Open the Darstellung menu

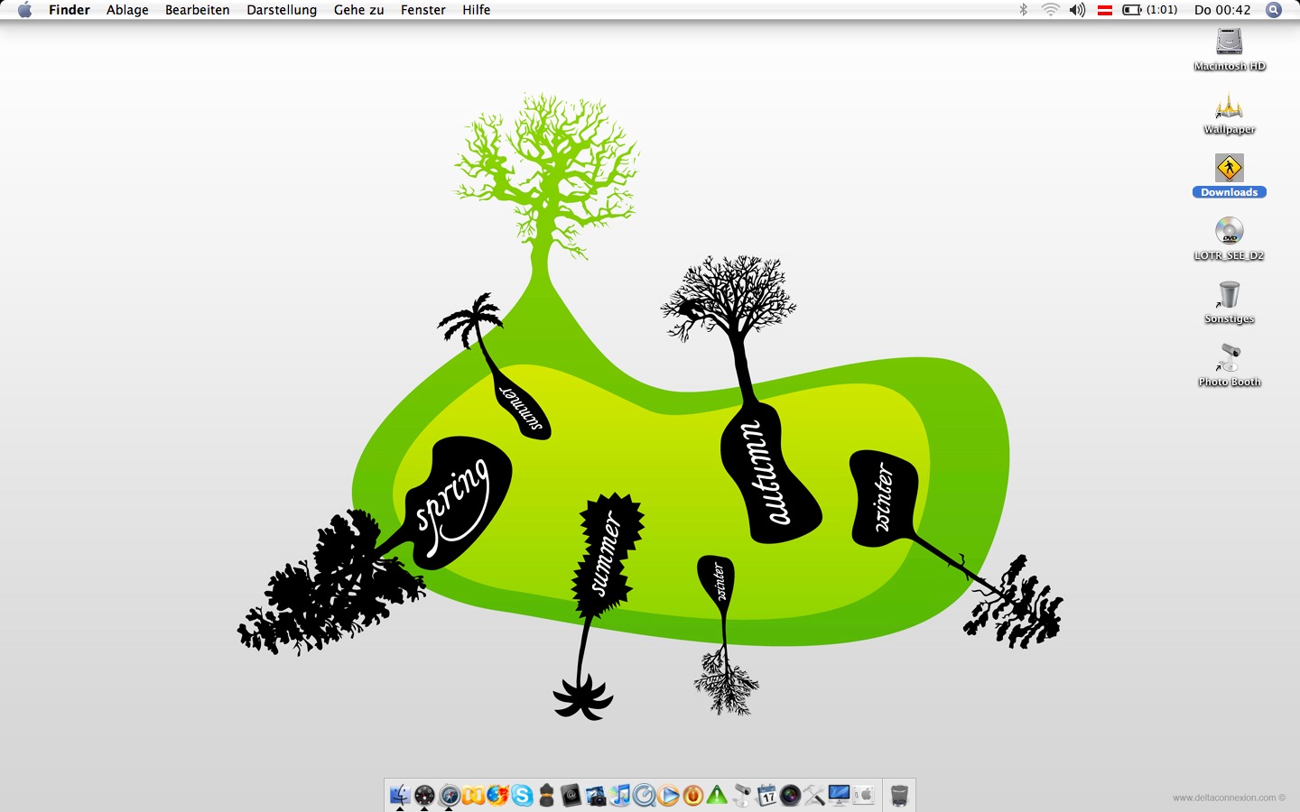[282, 10]
